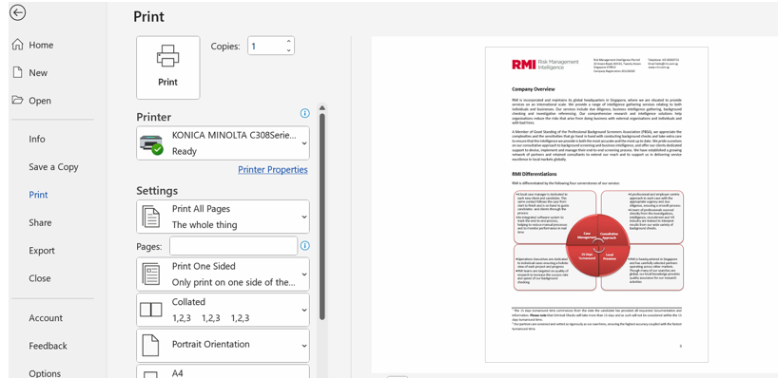The width and height of the screenshot is (778, 379).
Task: Expand the KONICA MINOLTA printer dropdown
Action: click(223, 143)
